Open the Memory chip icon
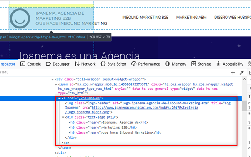Image resolution: width=251 pixels, height=157 pixels. click(168, 64)
